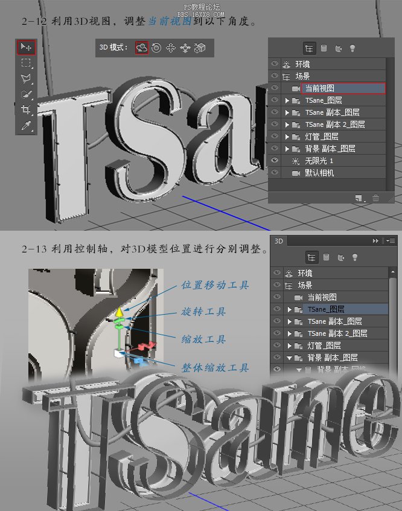Add new light from upper 3D panel footer
Image resolution: width=402 pixels, height=511 pixels.
tap(359, 198)
